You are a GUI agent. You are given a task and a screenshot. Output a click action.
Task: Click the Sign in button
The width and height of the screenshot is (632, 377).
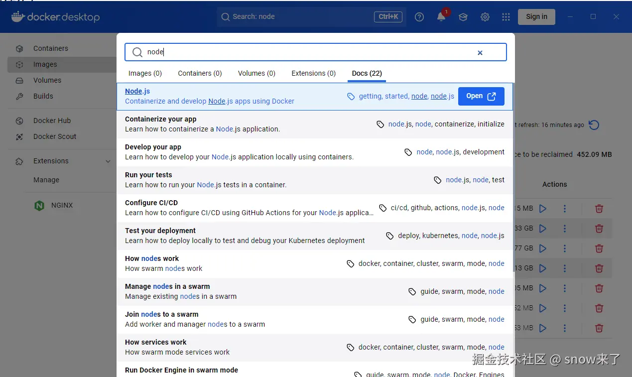(x=536, y=16)
